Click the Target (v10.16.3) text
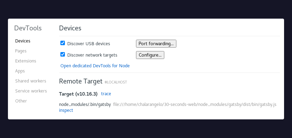Image resolution: width=292 pixels, height=138 pixels. [78, 93]
